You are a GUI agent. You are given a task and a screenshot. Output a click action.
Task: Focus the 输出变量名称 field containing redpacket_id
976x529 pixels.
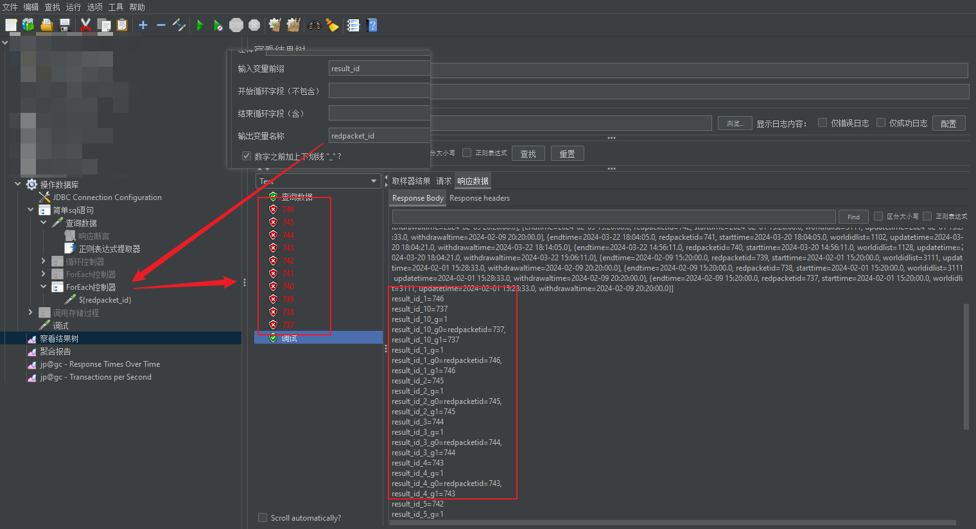click(379, 136)
